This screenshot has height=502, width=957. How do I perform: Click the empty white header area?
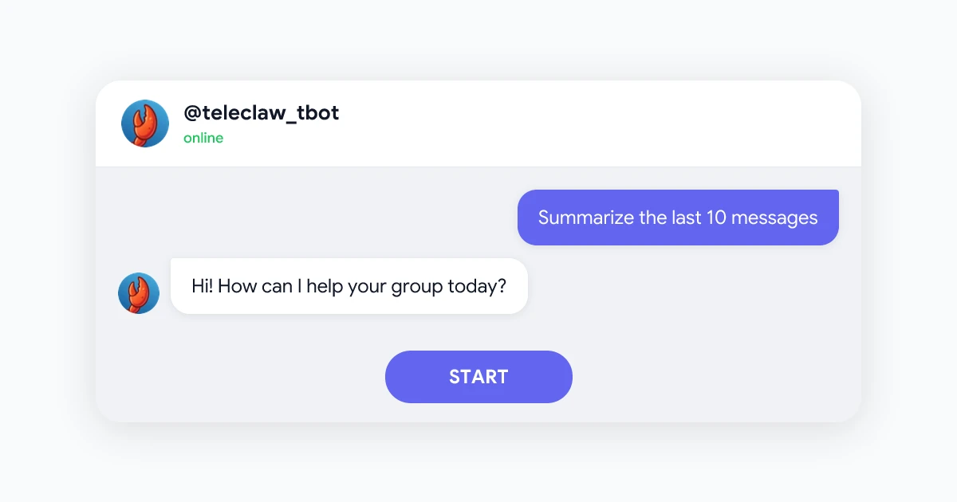(598, 124)
